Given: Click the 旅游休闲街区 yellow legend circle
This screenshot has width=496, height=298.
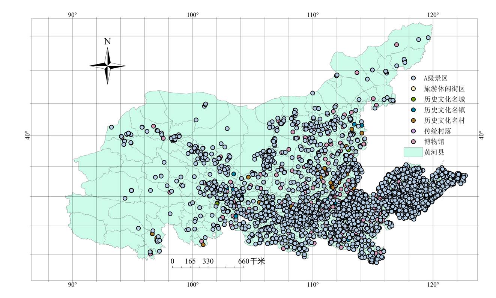Looking at the screenshot, I should tap(413, 89).
